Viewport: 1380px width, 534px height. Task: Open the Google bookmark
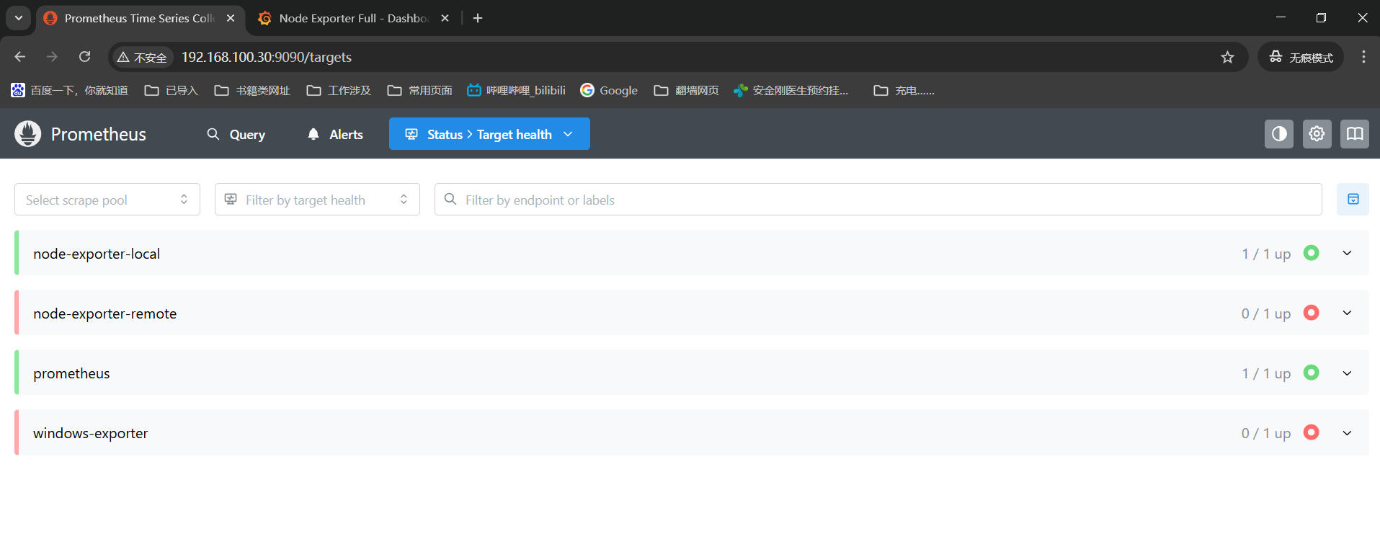click(609, 90)
